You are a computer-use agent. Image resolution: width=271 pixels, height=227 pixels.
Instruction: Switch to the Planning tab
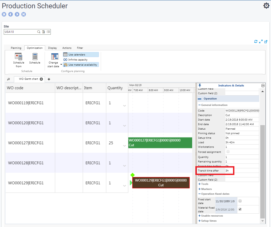16,48
